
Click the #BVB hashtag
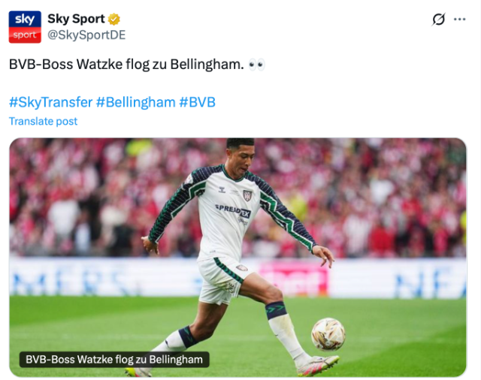[x=197, y=102]
